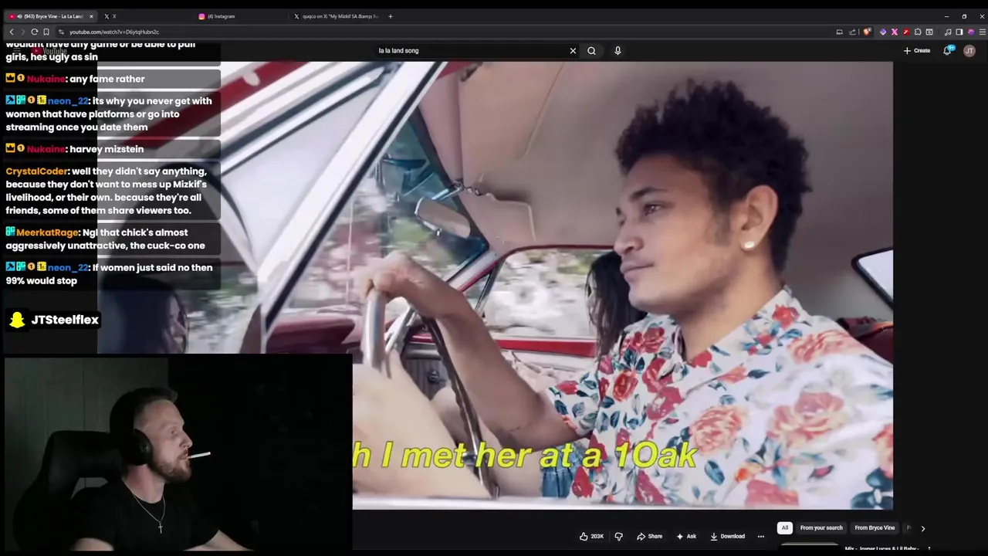Toggle the browser sidebar panel icon
The image size is (988, 556).
click(x=959, y=32)
